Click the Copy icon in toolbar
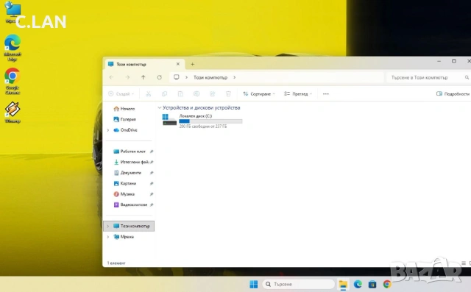The image size is (471, 292). 164,94
